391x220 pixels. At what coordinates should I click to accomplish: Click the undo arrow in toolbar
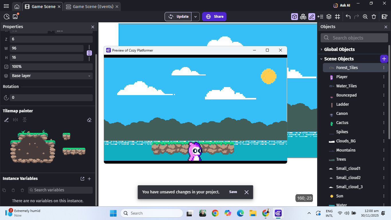pos(348,17)
